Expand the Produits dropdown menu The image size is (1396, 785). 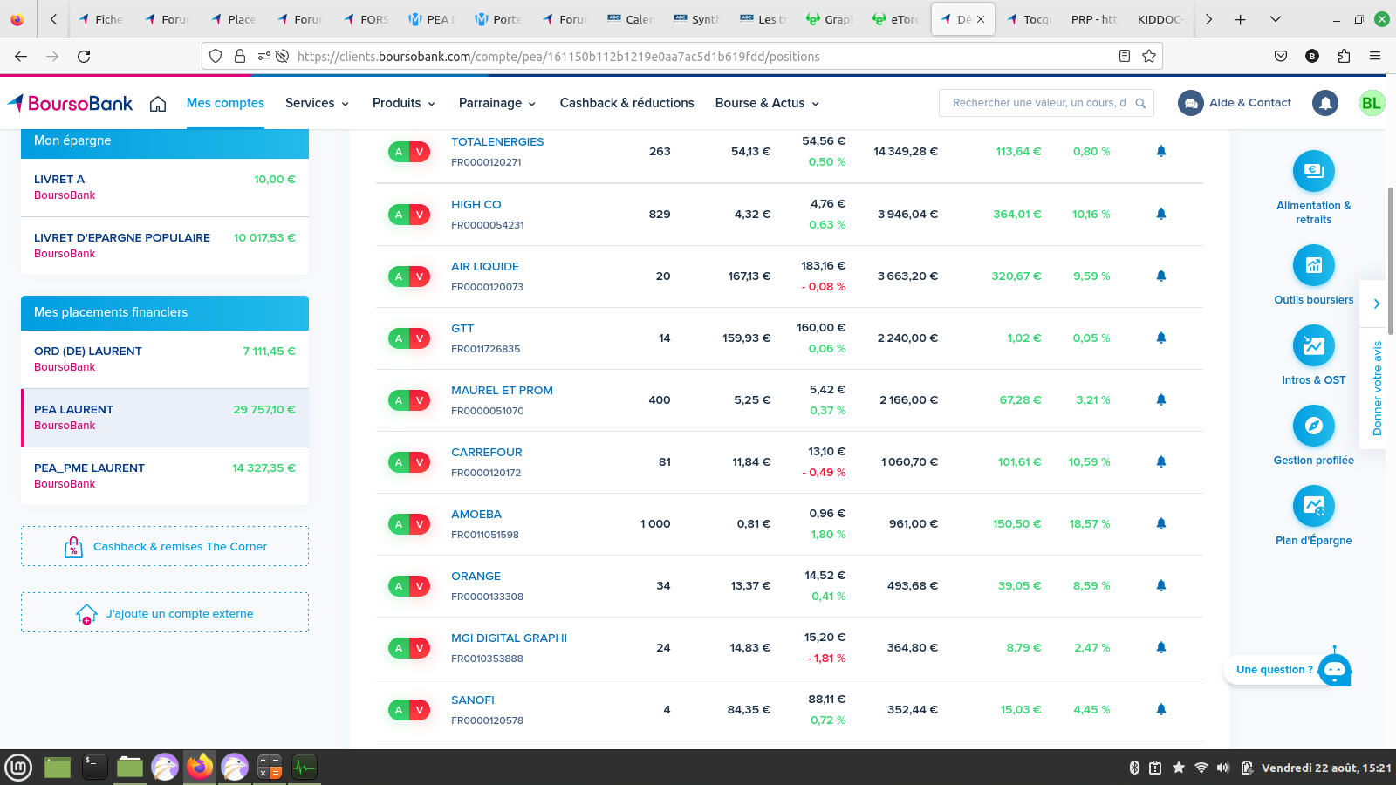(x=403, y=103)
